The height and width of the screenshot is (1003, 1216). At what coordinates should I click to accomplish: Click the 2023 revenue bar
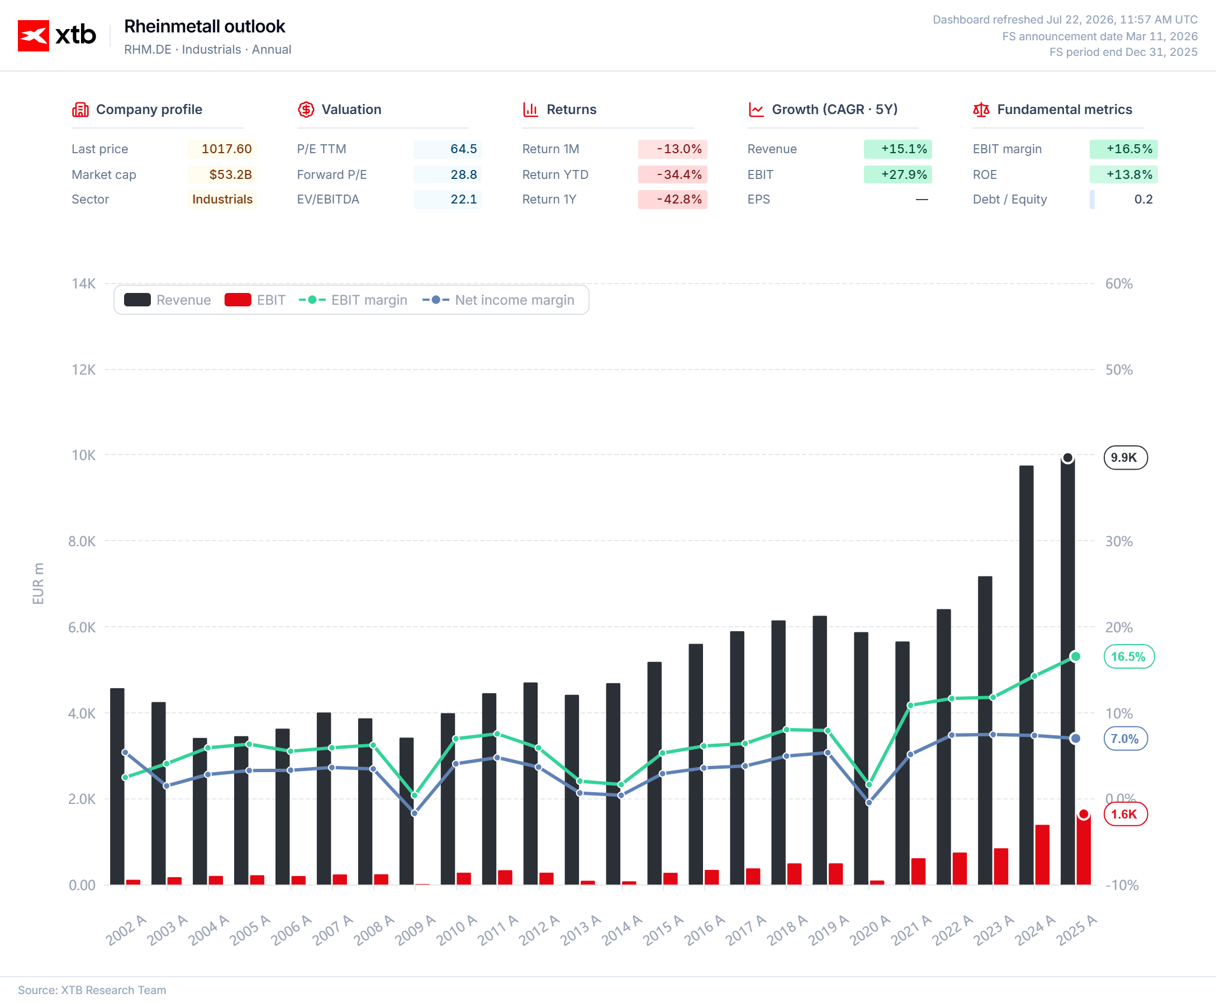point(985,730)
